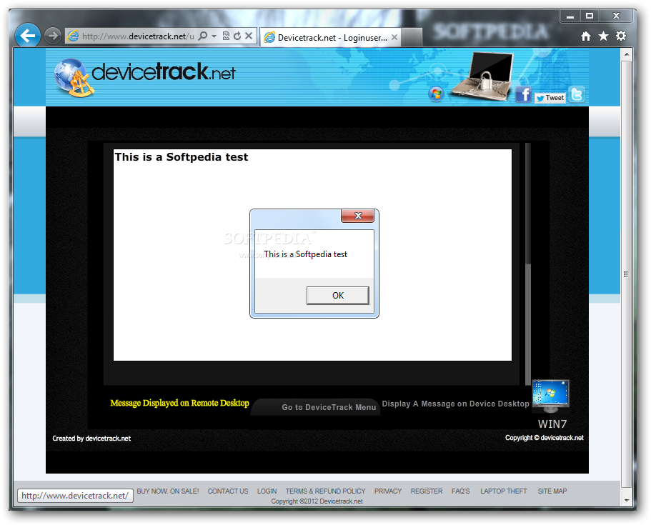This screenshot has width=651, height=525.
Task: Click the page scrollbar down arrow
Action: [x=627, y=500]
